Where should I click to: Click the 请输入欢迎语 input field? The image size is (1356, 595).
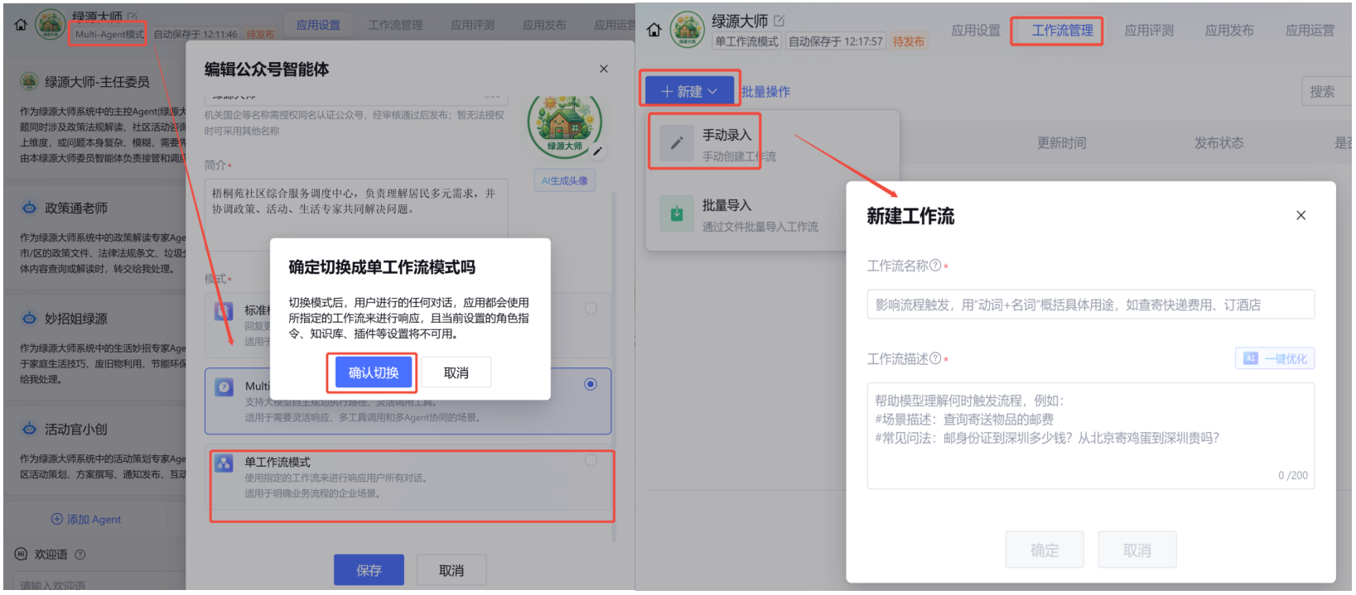(x=99, y=583)
